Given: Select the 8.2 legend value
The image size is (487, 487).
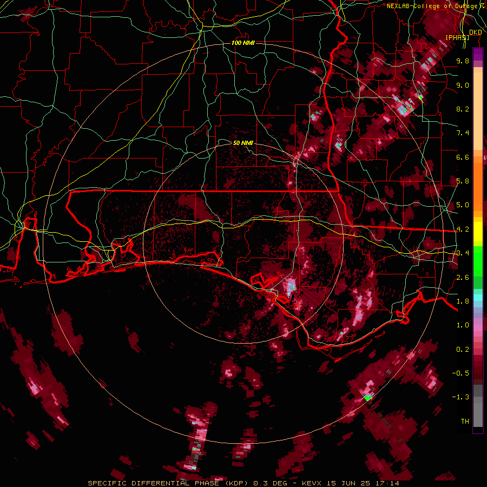Looking at the screenshot, I should [x=463, y=109].
